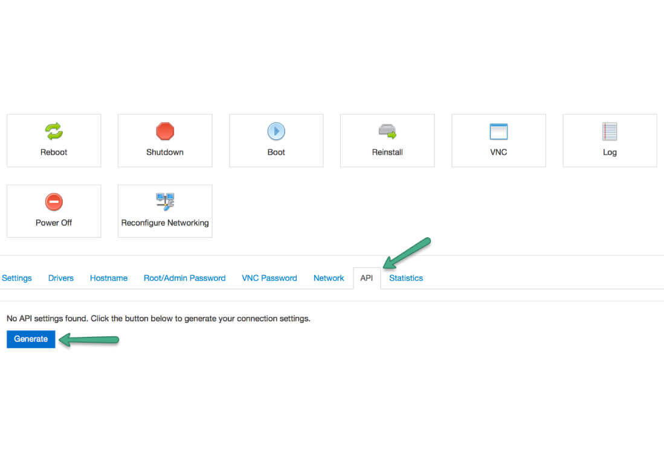Screen dimensions: 664x460
Task: Open the VNC Password tab
Action: pos(269,278)
